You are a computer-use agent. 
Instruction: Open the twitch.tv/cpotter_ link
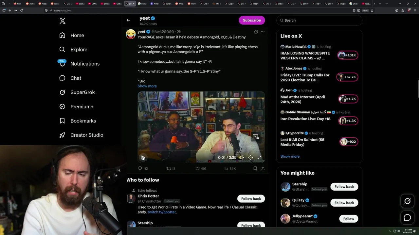[162, 212]
